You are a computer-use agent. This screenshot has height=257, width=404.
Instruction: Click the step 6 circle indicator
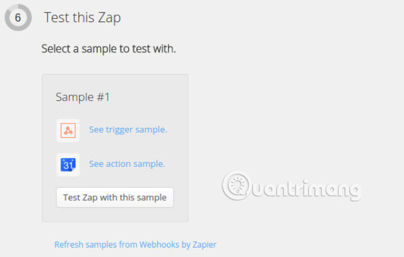pos(18,18)
